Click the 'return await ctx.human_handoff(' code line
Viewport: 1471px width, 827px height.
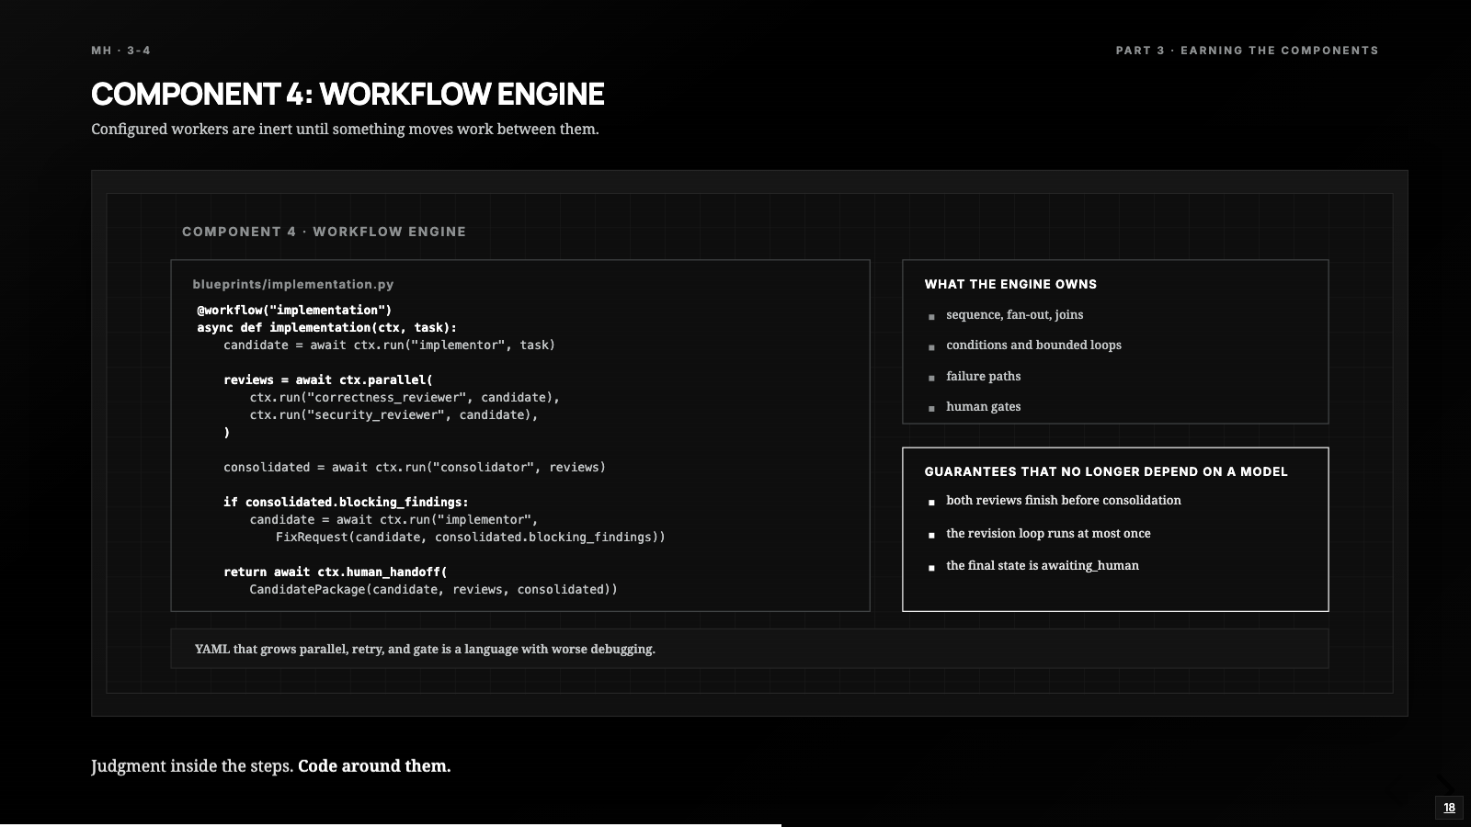(336, 572)
